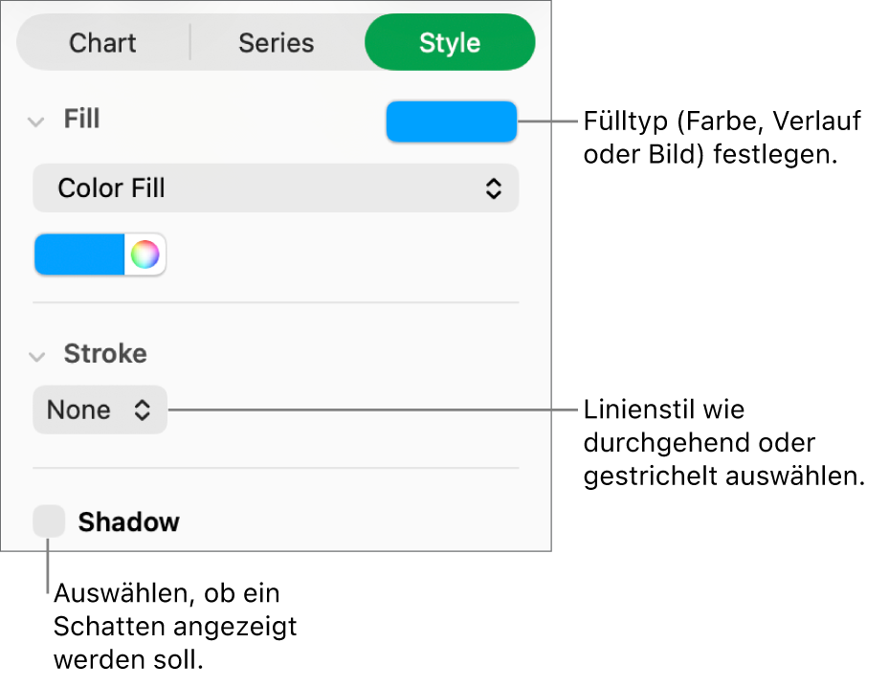Open the Color Fill type dropdown
889x687 pixels.
click(x=276, y=188)
